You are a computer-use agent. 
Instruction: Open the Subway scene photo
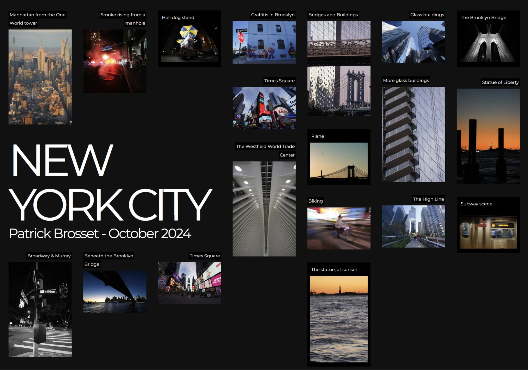click(x=488, y=232)
